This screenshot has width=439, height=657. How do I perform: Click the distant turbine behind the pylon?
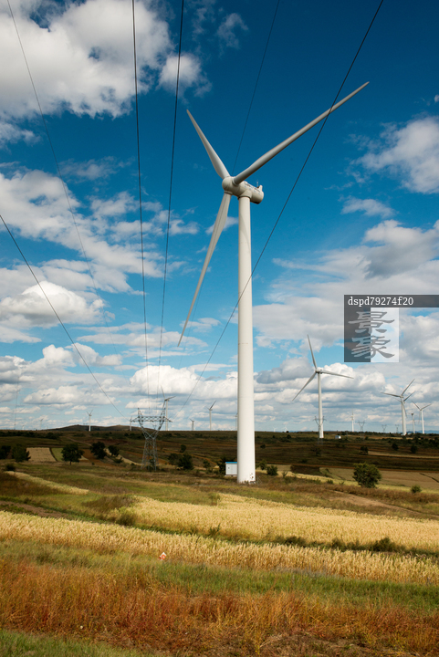[x=166, y=411]
